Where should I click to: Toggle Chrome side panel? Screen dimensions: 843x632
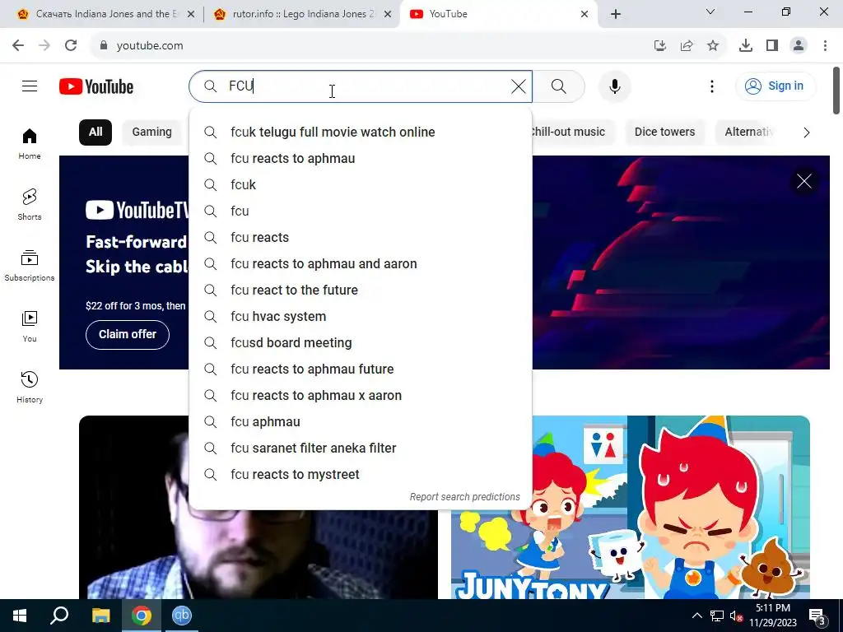point(772,46)
